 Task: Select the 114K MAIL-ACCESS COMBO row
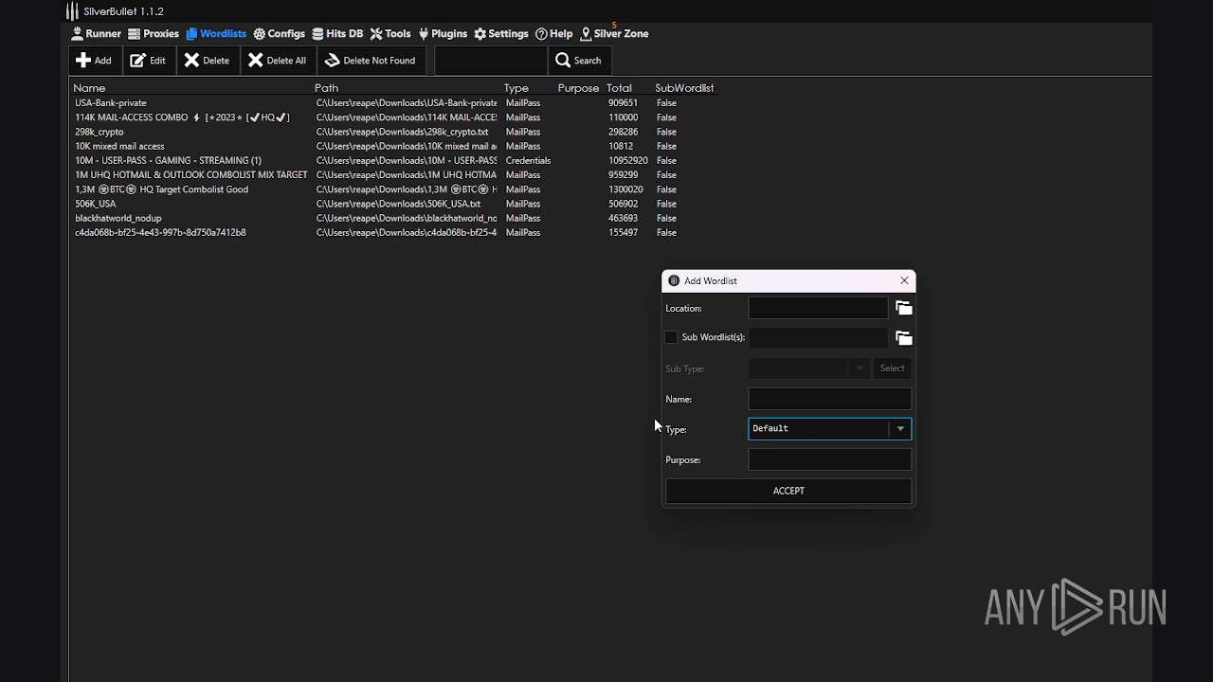[393, 117]
